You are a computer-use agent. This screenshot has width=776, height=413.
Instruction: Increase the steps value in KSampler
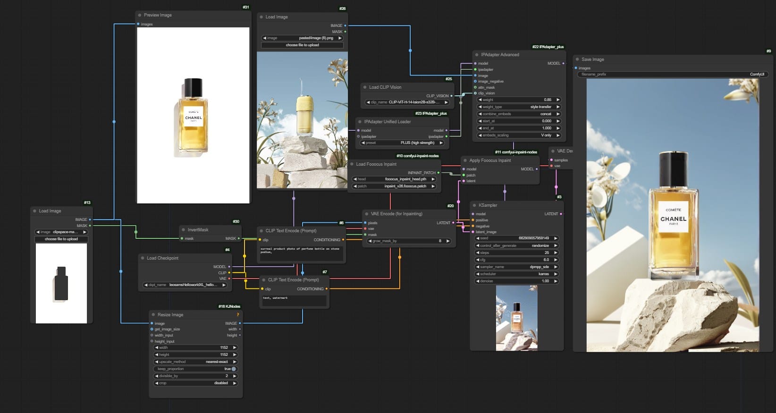click(x=556, y=253)
